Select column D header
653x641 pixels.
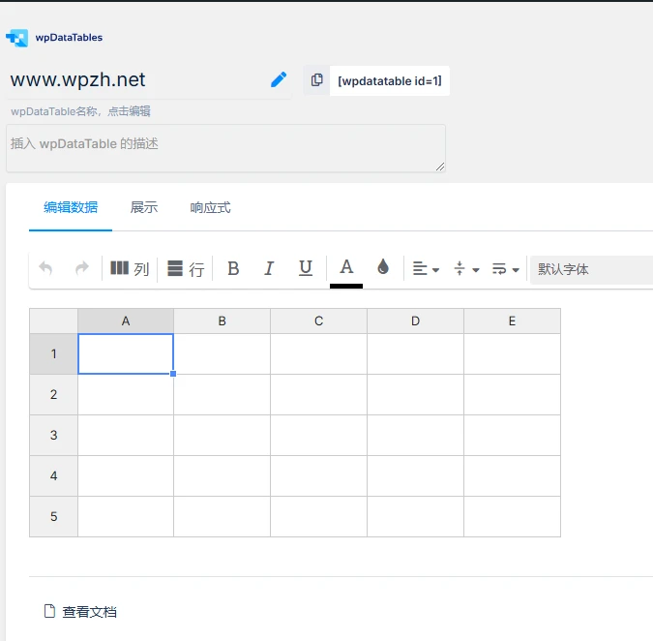pyautogui.click(x=415, y=320)
